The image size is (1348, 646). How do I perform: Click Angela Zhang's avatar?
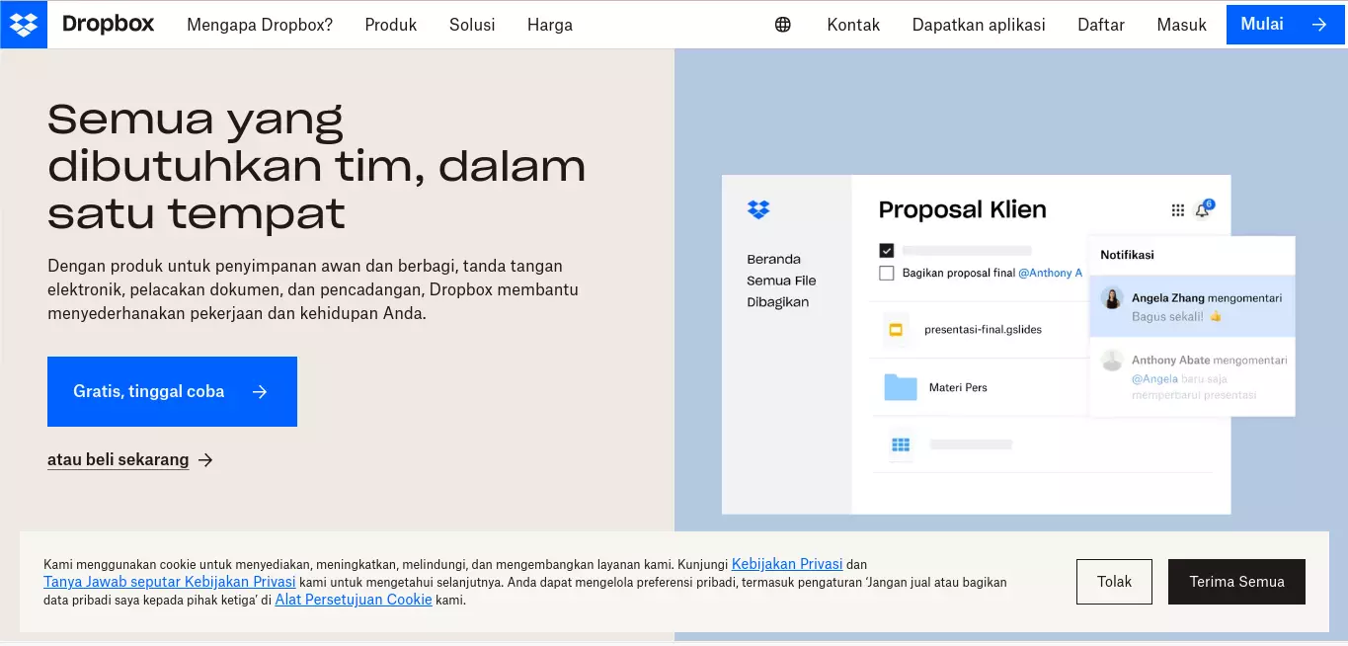coord(1113,298)
